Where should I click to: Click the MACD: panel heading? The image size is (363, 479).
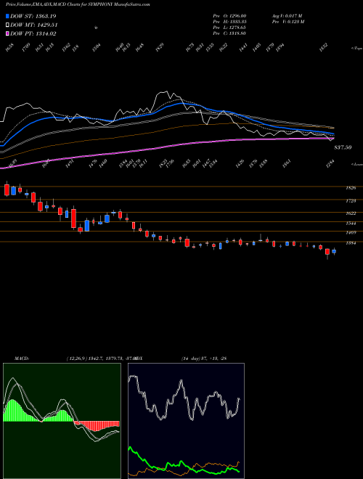[x=21, y=359]
